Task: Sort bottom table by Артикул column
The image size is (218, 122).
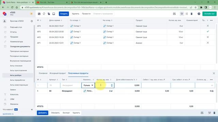Action: 53,80
